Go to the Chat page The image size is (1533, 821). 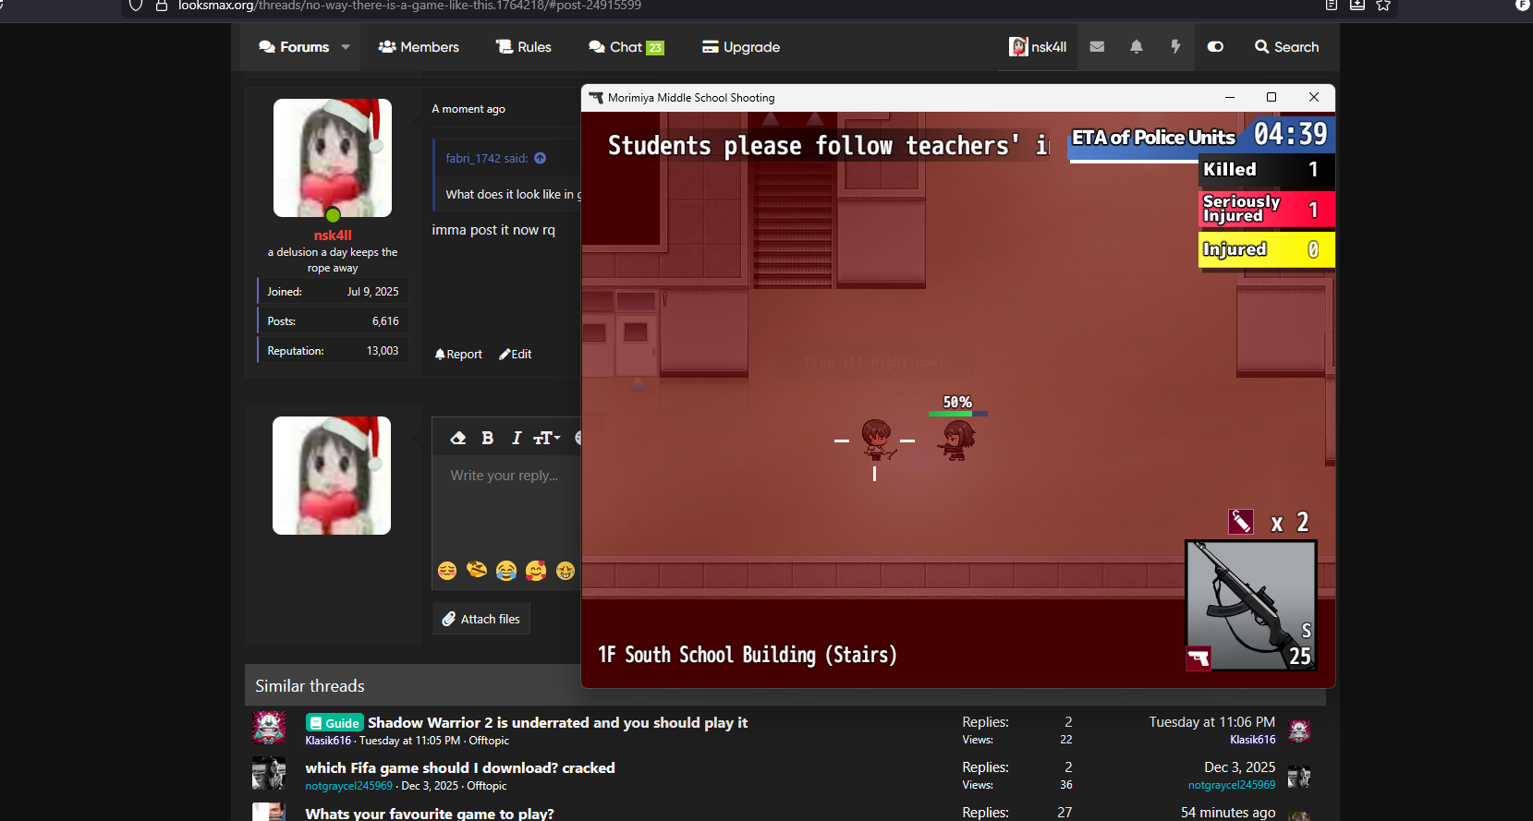[626, 47]
